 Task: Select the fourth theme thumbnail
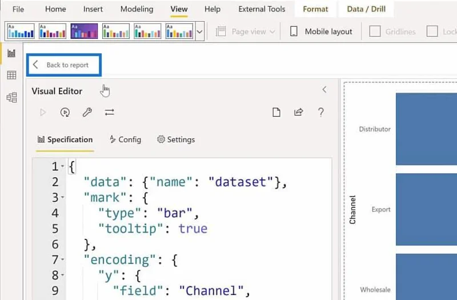pos(116,31)
